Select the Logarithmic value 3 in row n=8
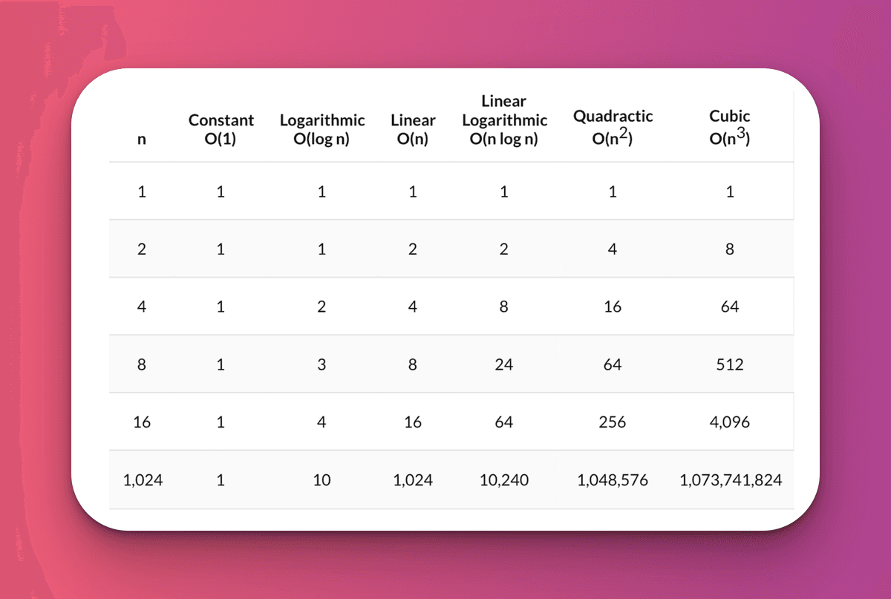891x599 pixels. (x=322, y=364)
